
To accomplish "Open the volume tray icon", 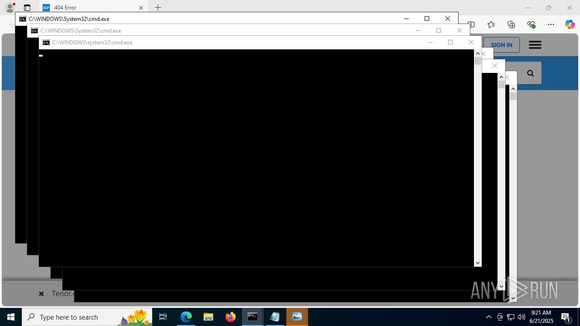I will coord(522,317).
